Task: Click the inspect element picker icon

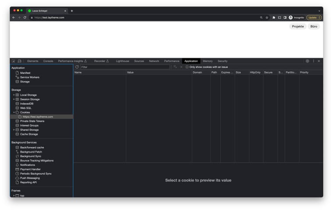Action: [x=14, y=61]
